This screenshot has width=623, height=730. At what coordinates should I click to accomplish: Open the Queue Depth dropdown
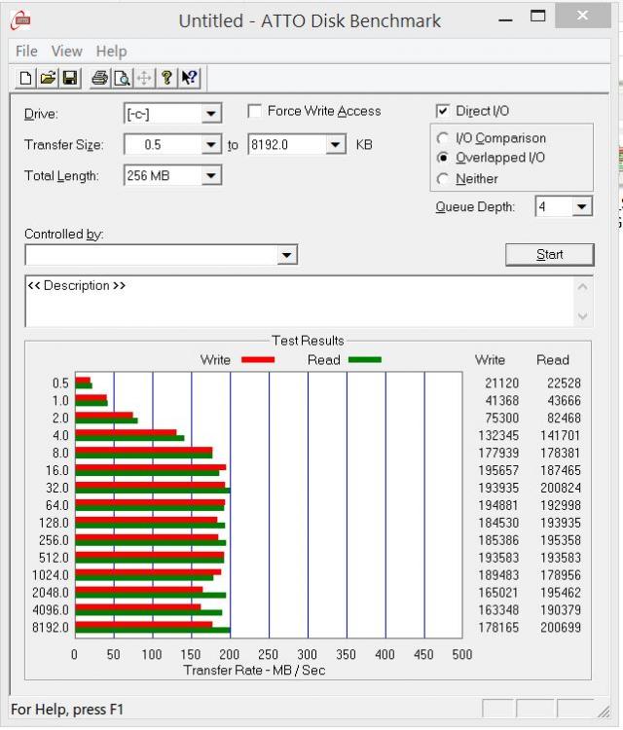coord(581,206)
